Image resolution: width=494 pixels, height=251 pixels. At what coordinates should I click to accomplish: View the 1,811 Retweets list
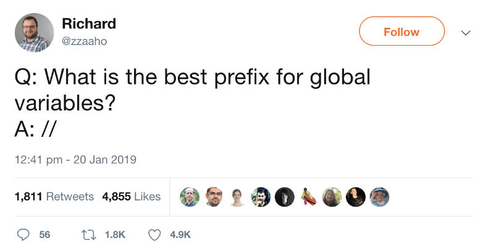[54, 197]
